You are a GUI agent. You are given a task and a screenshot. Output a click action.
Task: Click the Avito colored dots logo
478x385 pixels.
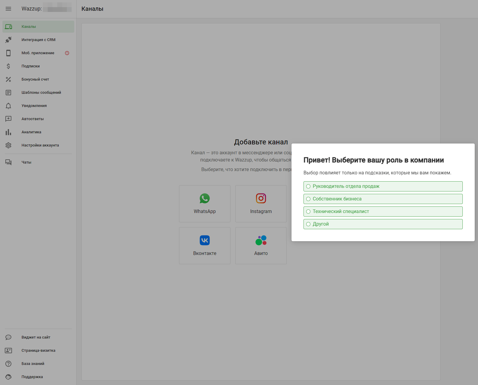click(x=261, y=240)
